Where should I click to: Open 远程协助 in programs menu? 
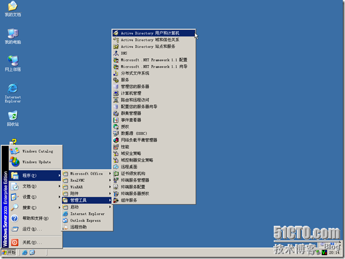pos(87,227)
